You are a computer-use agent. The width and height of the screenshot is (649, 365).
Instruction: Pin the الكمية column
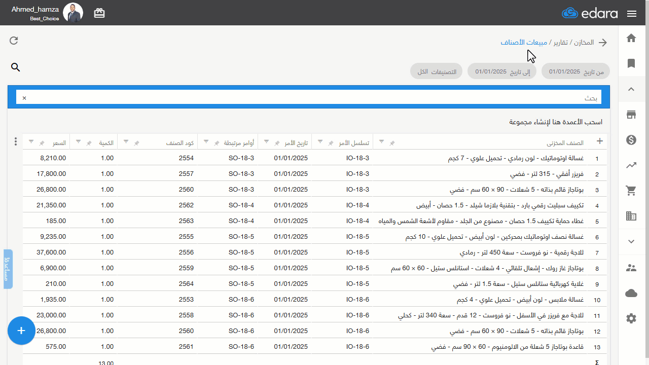pos(89,143)
